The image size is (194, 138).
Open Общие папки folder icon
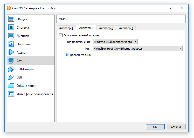pyautogui.click(x=11, y=86)
